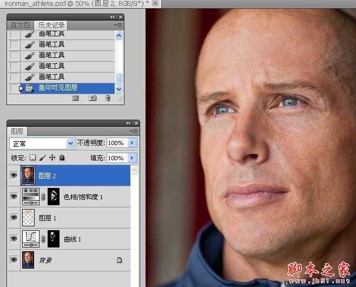Select the 色相/饱和度 1 layer mask thumbnail
The width and height of the screenshot is (356, 287).
54,197
